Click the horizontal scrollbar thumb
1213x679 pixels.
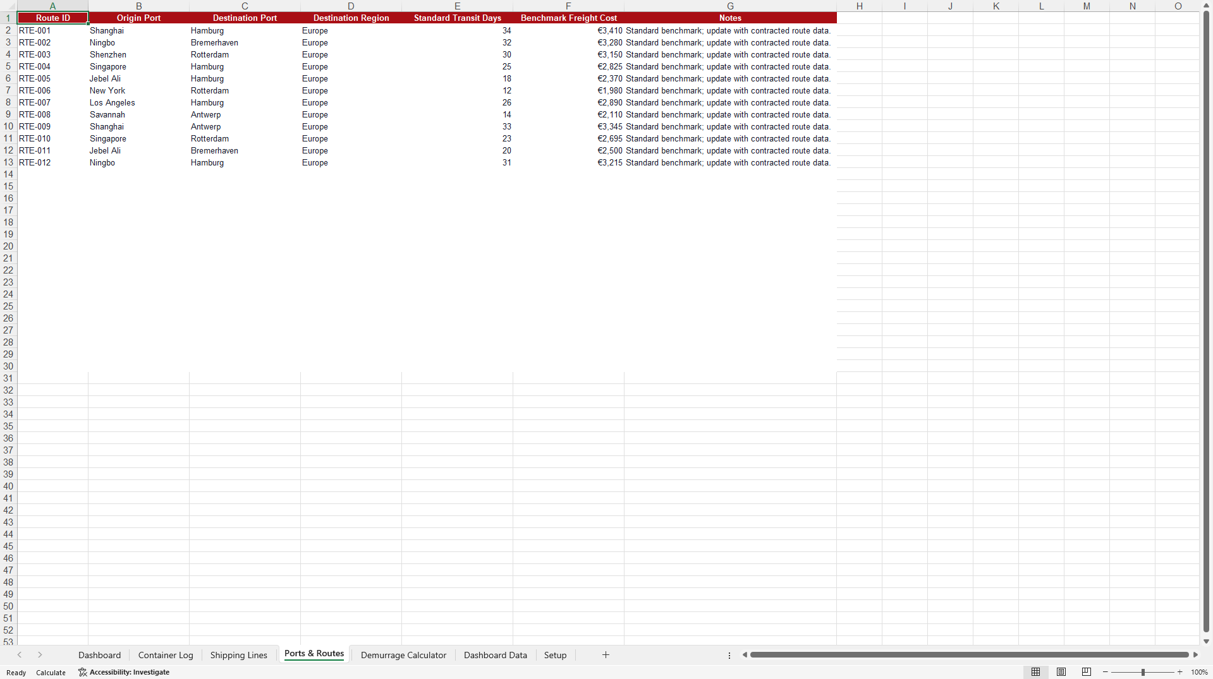point(970,655)
